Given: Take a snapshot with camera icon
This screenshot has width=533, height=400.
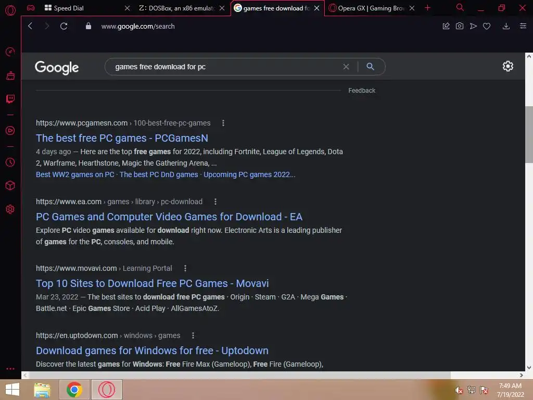Looking at the screenshot, I should [460, 26].
